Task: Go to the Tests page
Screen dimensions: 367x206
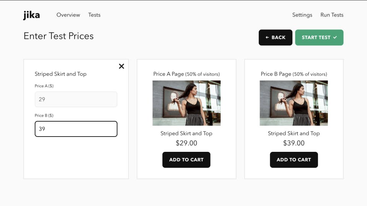Action: (94, 15)
